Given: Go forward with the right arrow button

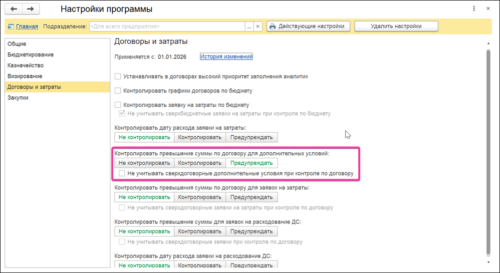Looking at the screenshot, I should click(30, 9).
